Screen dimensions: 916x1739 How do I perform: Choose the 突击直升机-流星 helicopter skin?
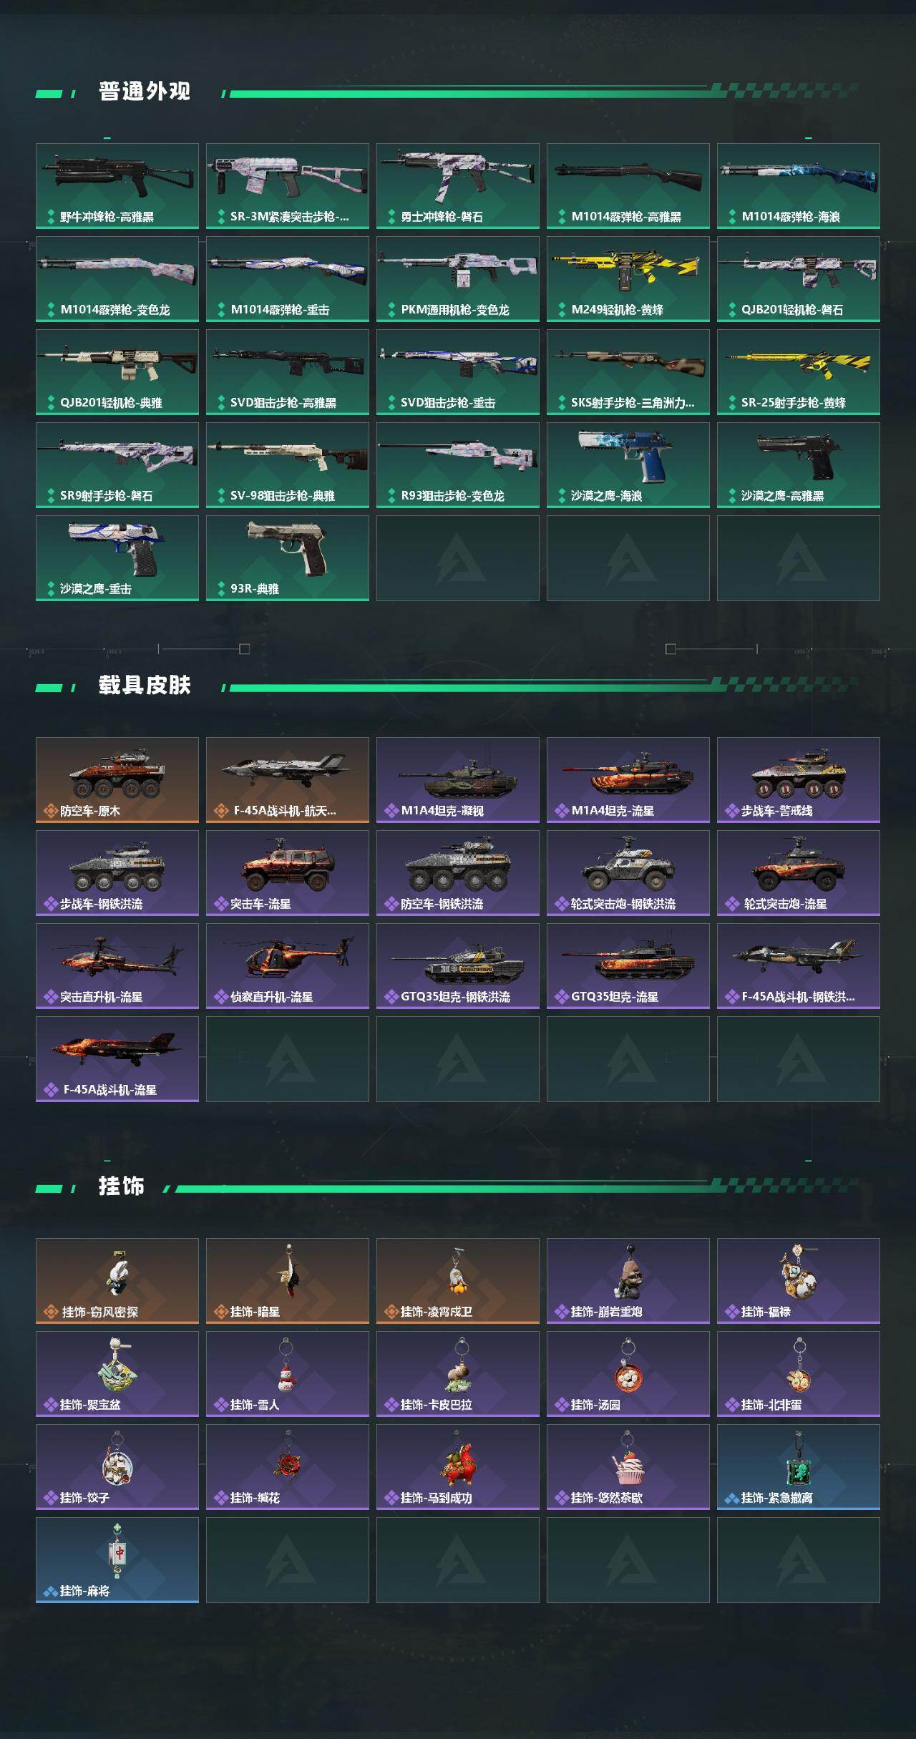[x=117, y=966]
